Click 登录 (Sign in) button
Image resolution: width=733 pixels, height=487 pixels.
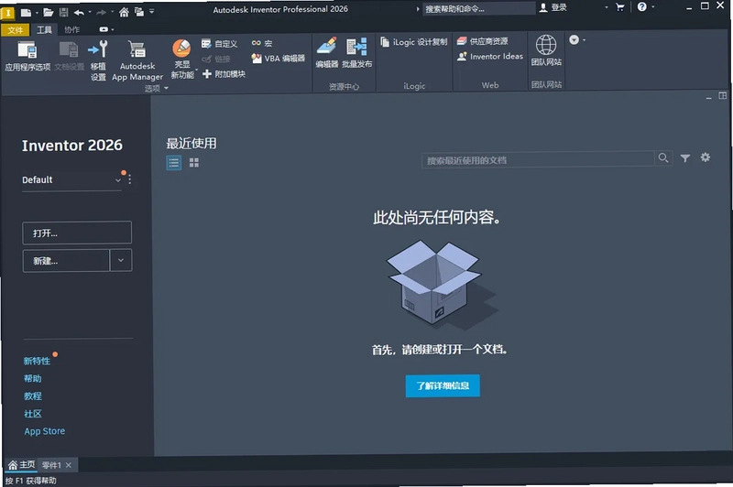click(553, 7)
